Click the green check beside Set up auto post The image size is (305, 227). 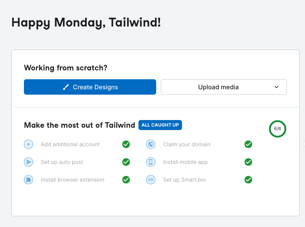pos(126,162)
